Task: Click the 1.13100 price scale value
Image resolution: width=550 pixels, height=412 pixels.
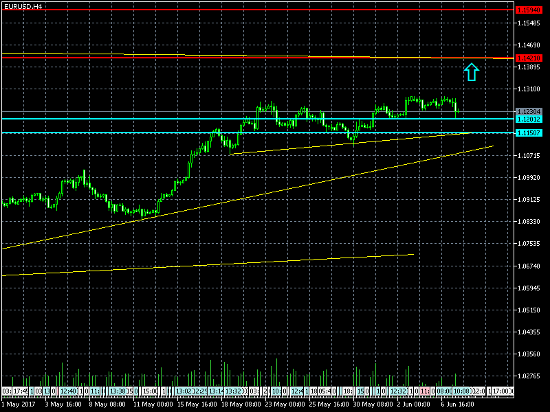Action: pos(529,89)
